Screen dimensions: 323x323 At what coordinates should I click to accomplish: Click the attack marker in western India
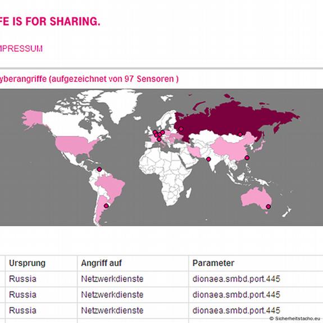208,159
